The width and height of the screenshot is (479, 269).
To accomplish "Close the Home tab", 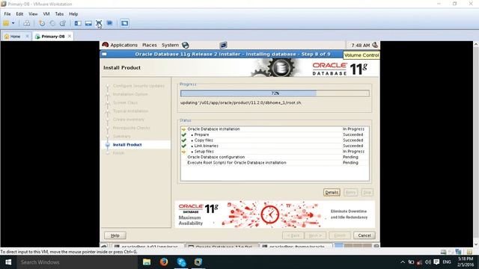I will (x=27, y=37).
